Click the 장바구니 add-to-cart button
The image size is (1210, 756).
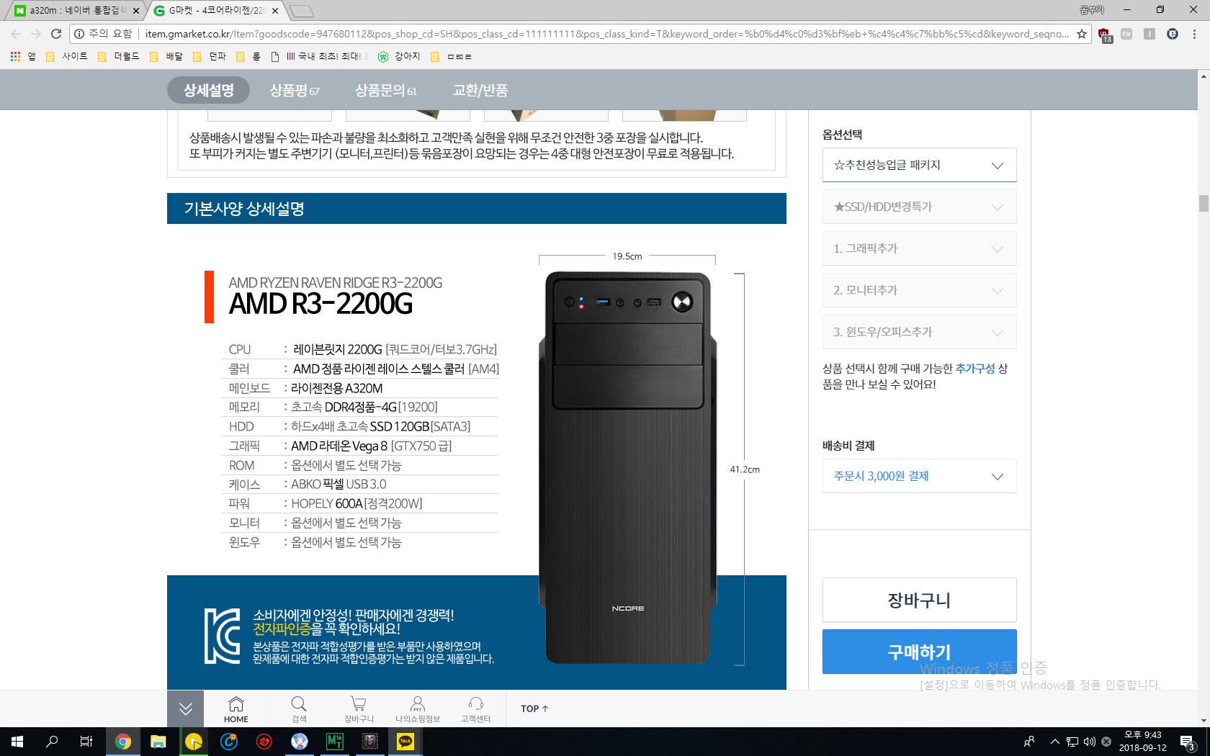919,600
